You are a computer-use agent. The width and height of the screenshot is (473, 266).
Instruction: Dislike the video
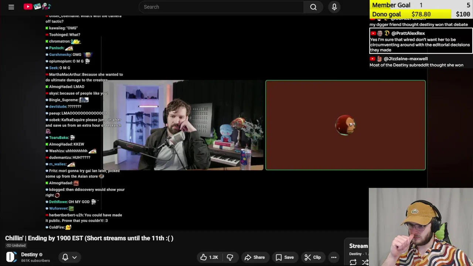(230, 257)
